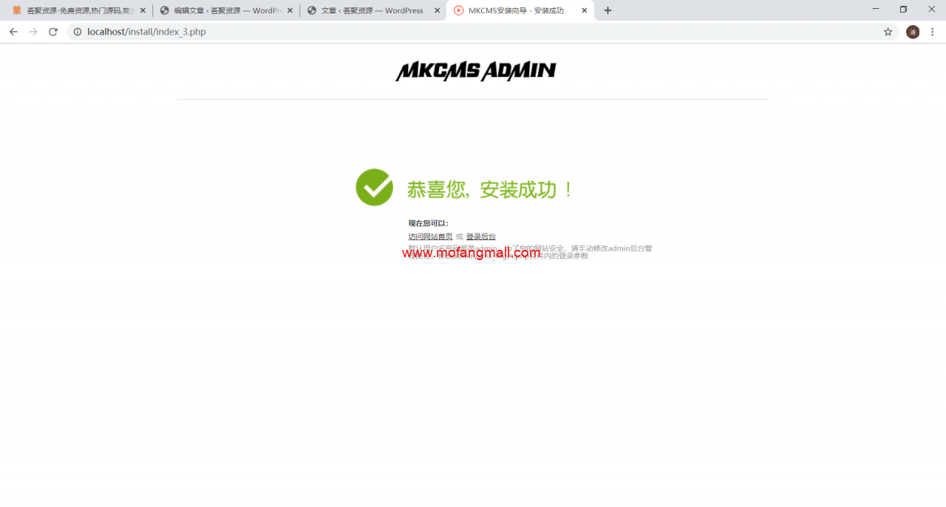
Task: Click the 现在您可以: text
Action: coord(429,223)
